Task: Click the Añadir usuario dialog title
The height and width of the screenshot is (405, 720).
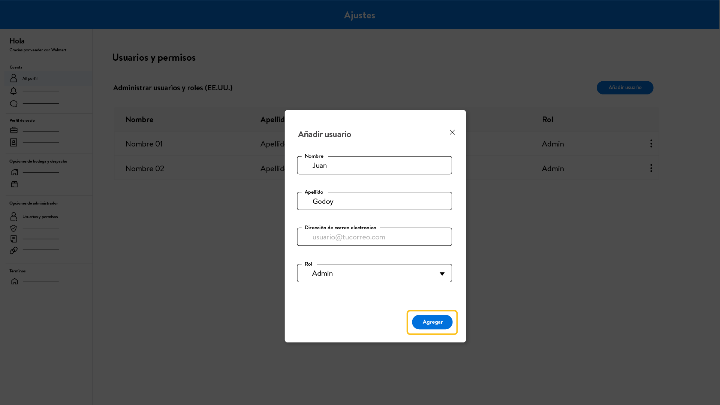Action: pyautogui.click(x=325, y=134)
